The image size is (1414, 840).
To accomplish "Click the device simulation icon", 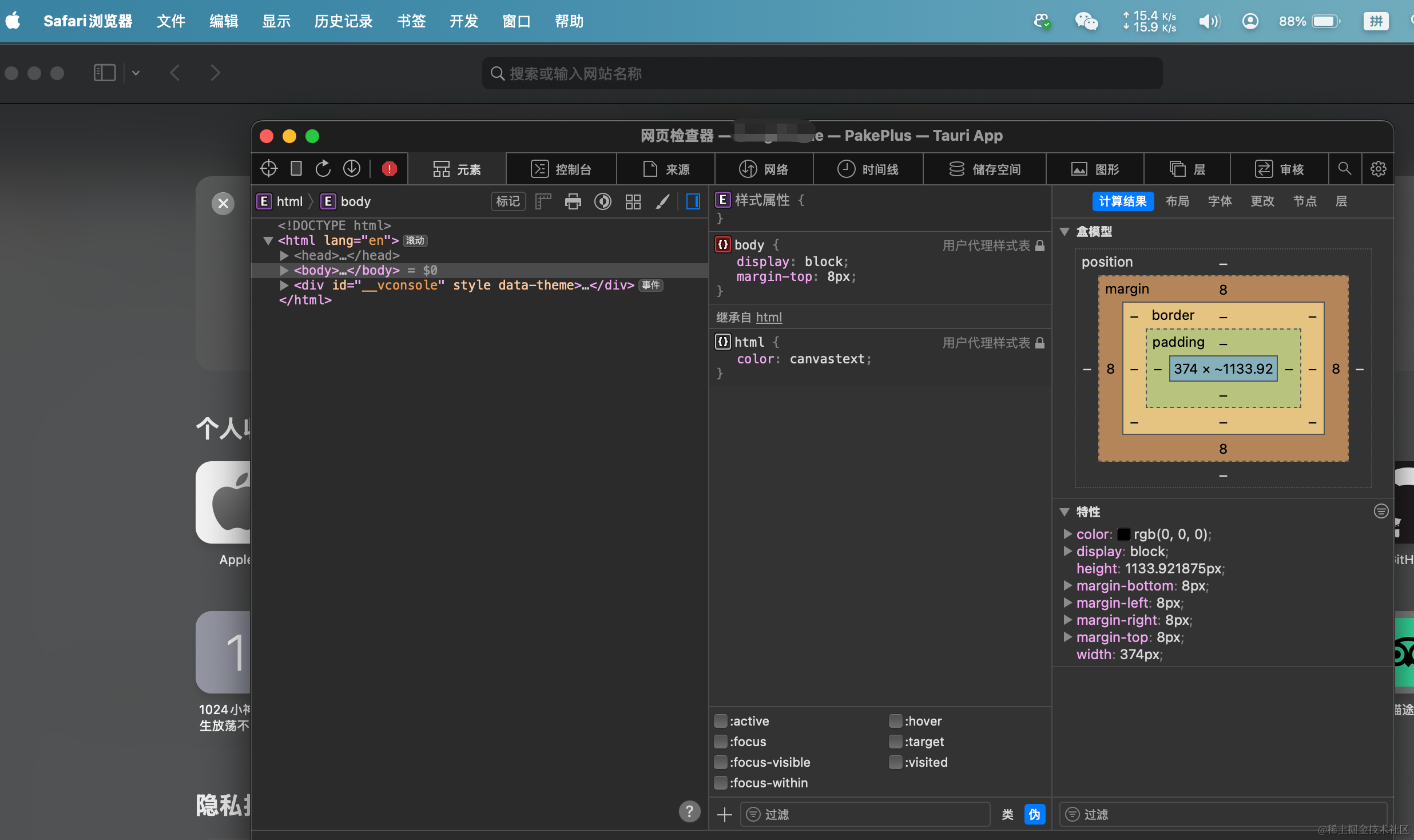I will click(x=296, y=169).
